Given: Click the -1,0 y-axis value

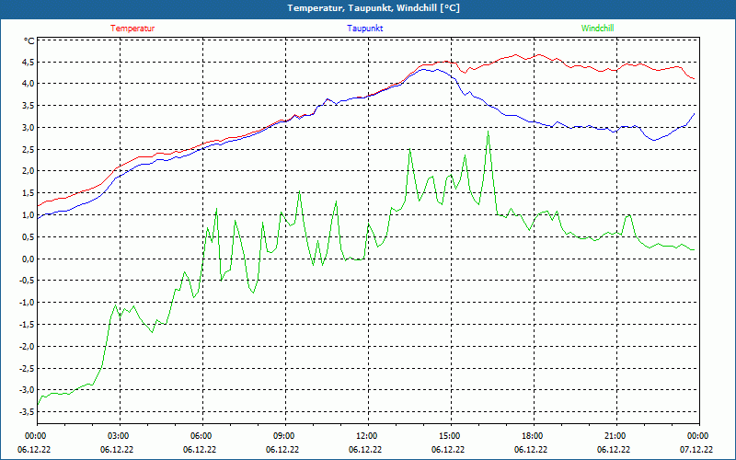Looking at the screenshot, I should coord(27,303).
